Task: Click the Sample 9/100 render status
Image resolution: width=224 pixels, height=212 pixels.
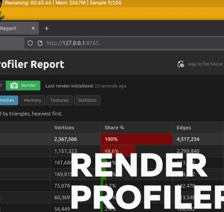Action: click(105, 3)
